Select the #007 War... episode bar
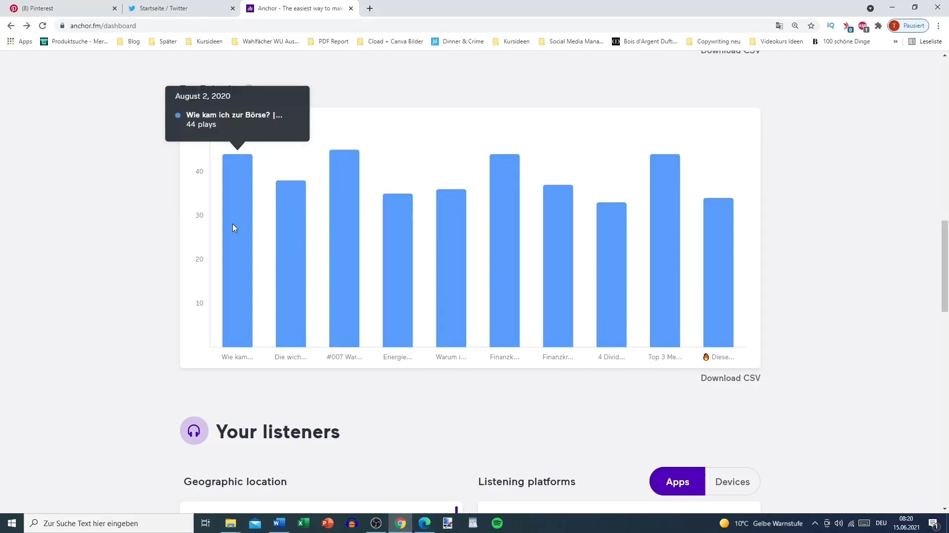 pos(344,247)
